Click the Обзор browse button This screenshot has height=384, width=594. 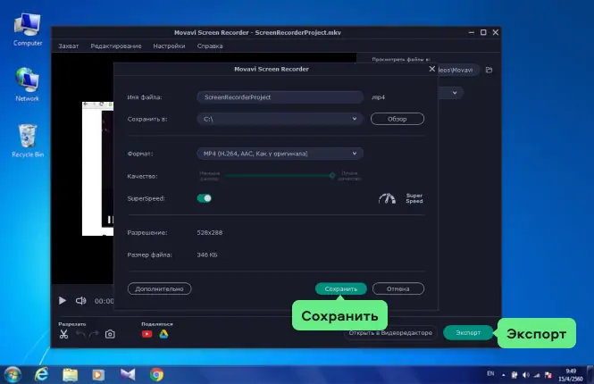pos(397,119)
